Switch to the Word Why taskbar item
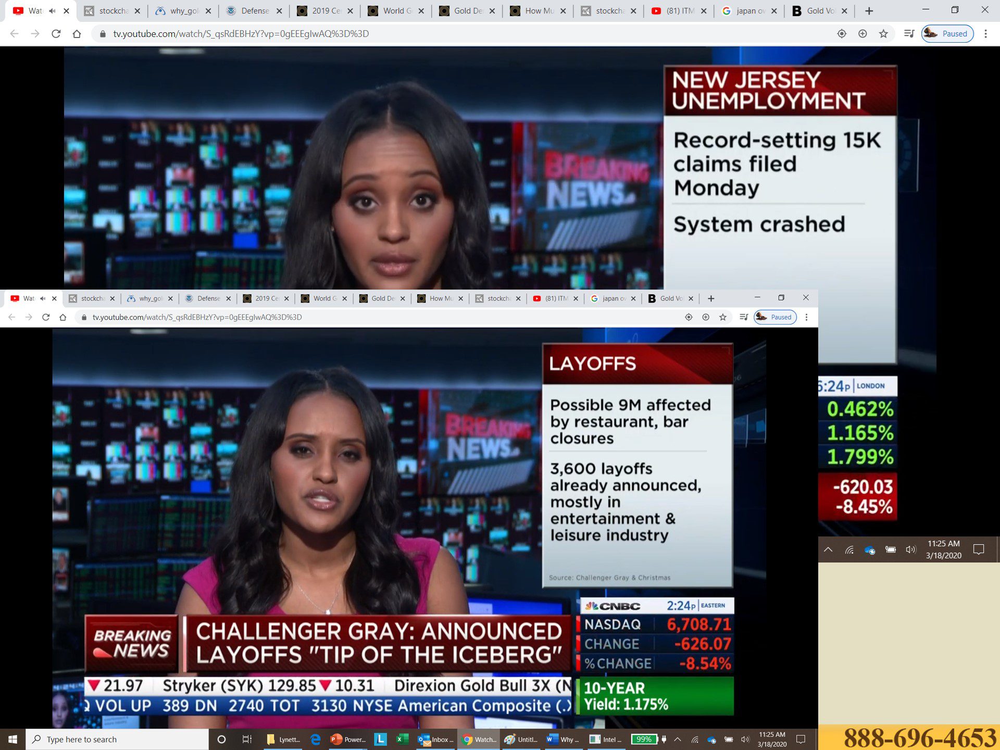1000x750 pixels. tap(563, 740)
